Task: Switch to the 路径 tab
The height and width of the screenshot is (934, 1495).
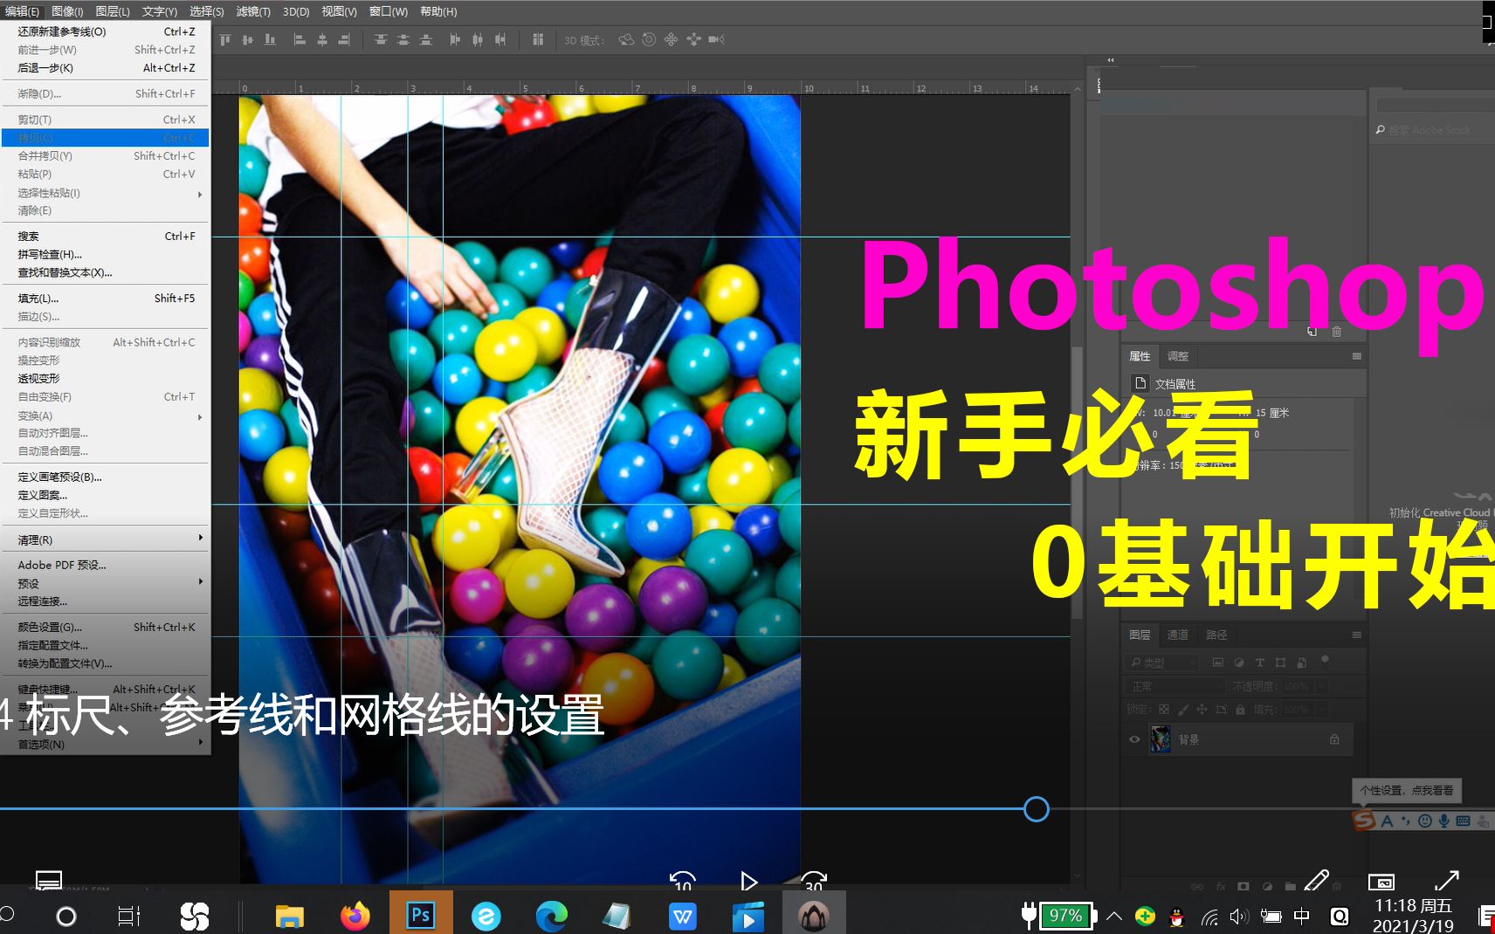Action: pos(1216,635)
